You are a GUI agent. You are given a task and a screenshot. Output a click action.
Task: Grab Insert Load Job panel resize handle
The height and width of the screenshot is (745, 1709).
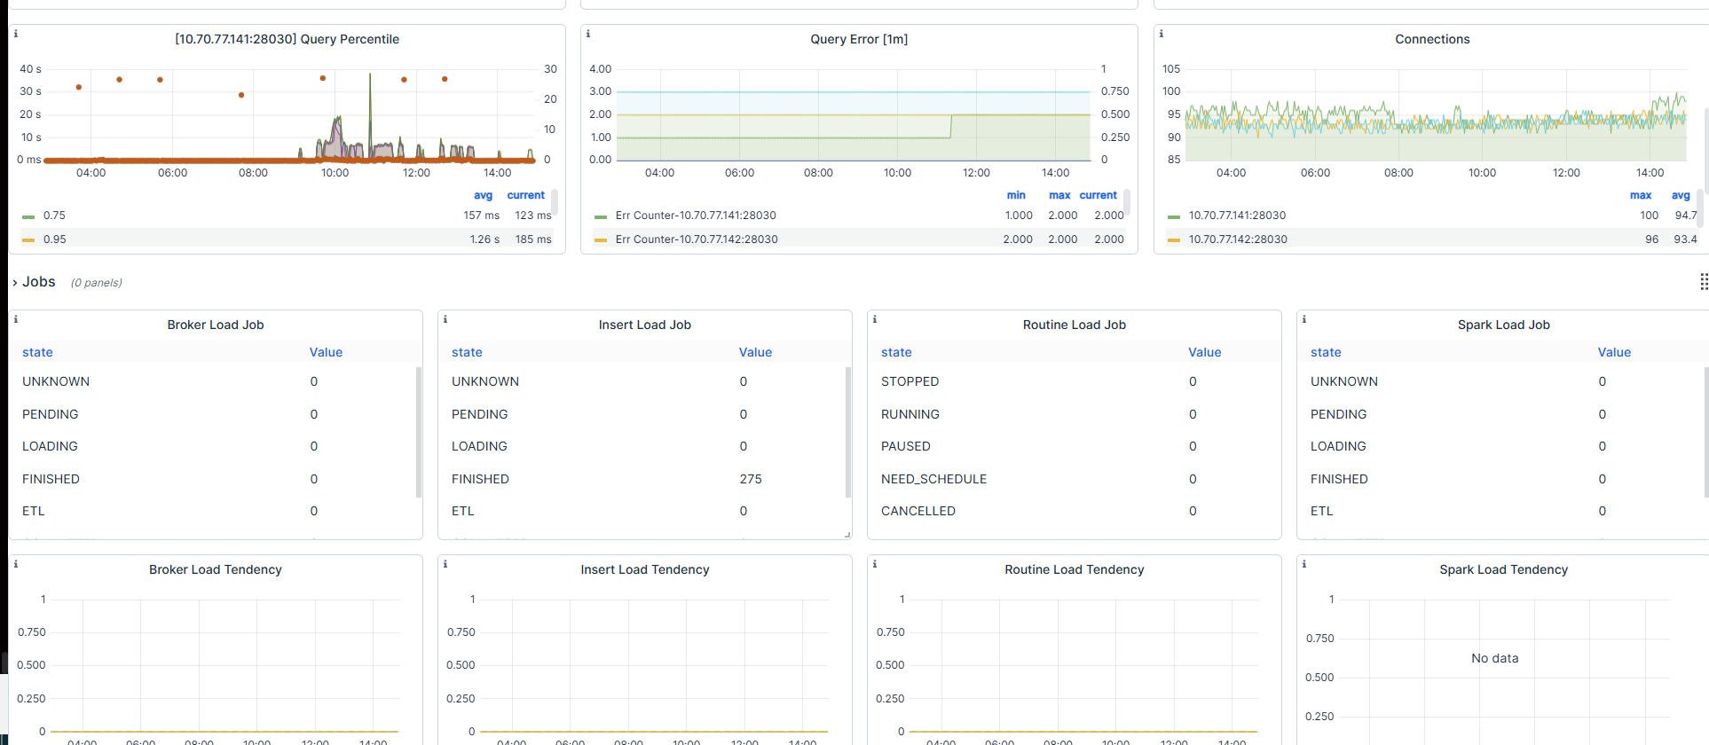[847, 535]
